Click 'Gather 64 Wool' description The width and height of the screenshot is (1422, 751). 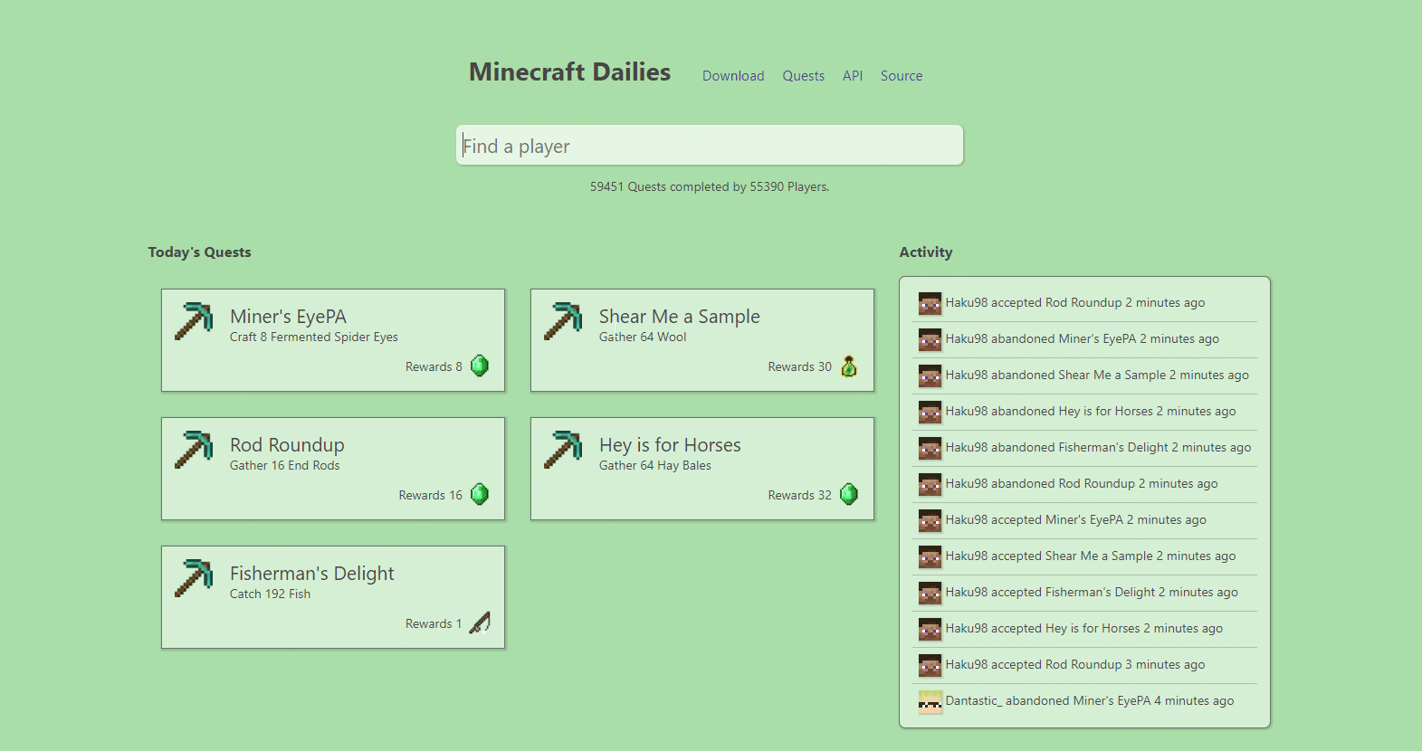pos(643,337)
